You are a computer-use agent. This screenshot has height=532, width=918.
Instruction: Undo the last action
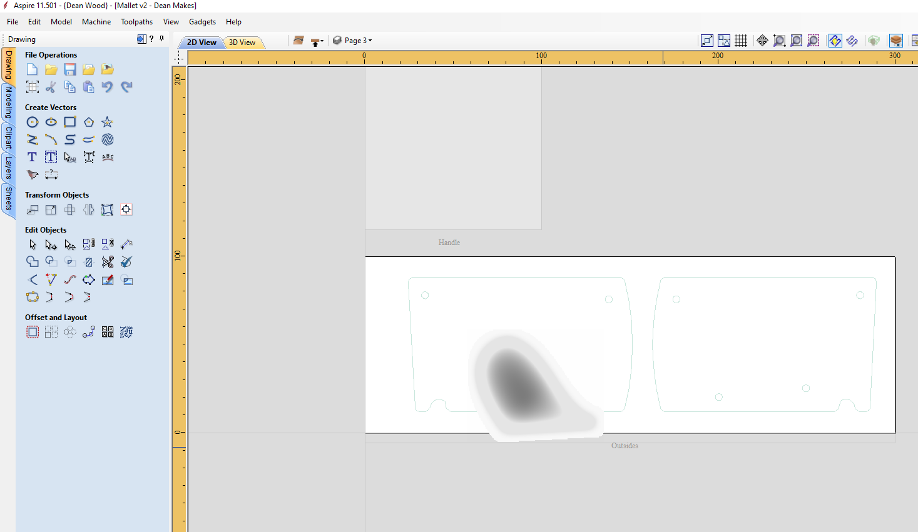107,87
